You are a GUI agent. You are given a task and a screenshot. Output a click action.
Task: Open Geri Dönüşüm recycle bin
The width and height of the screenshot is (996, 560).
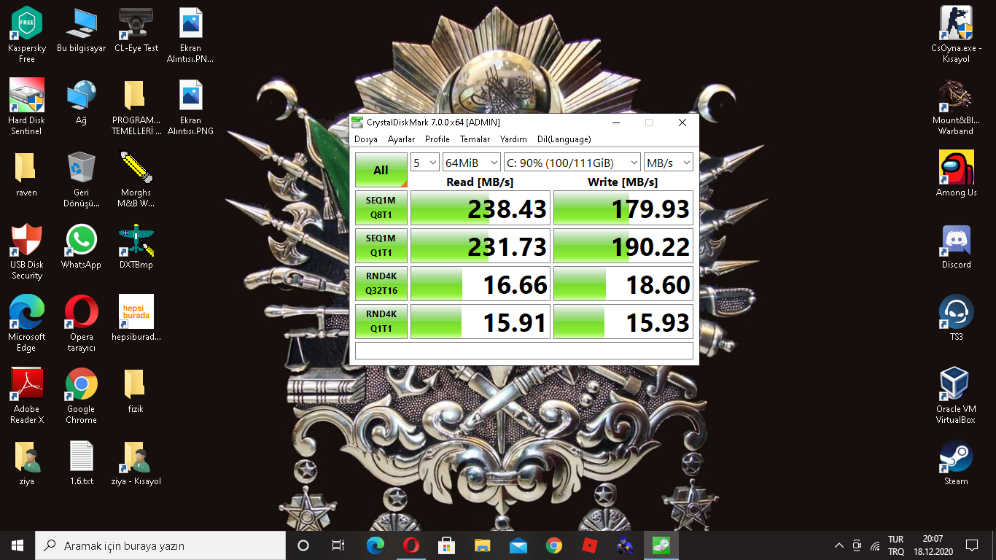tap(81, 179)
